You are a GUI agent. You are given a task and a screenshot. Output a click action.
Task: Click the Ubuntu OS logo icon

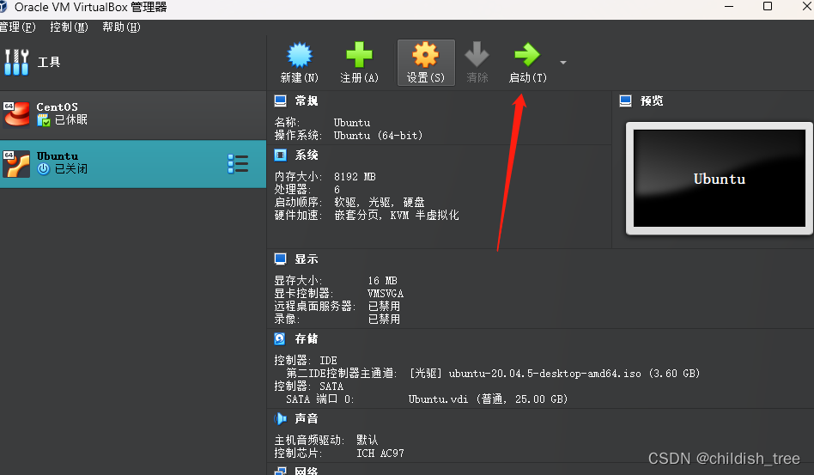tap(16, 163)
